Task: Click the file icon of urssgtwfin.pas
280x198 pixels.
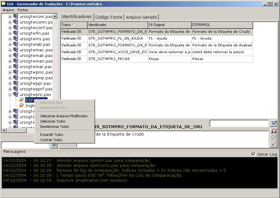Action: tap(16, 33)
